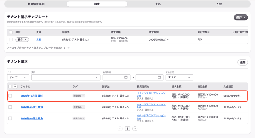Tick the tenant billing header checkbox
The width and height of the screenshot is (255, 138).
[10, 86]
